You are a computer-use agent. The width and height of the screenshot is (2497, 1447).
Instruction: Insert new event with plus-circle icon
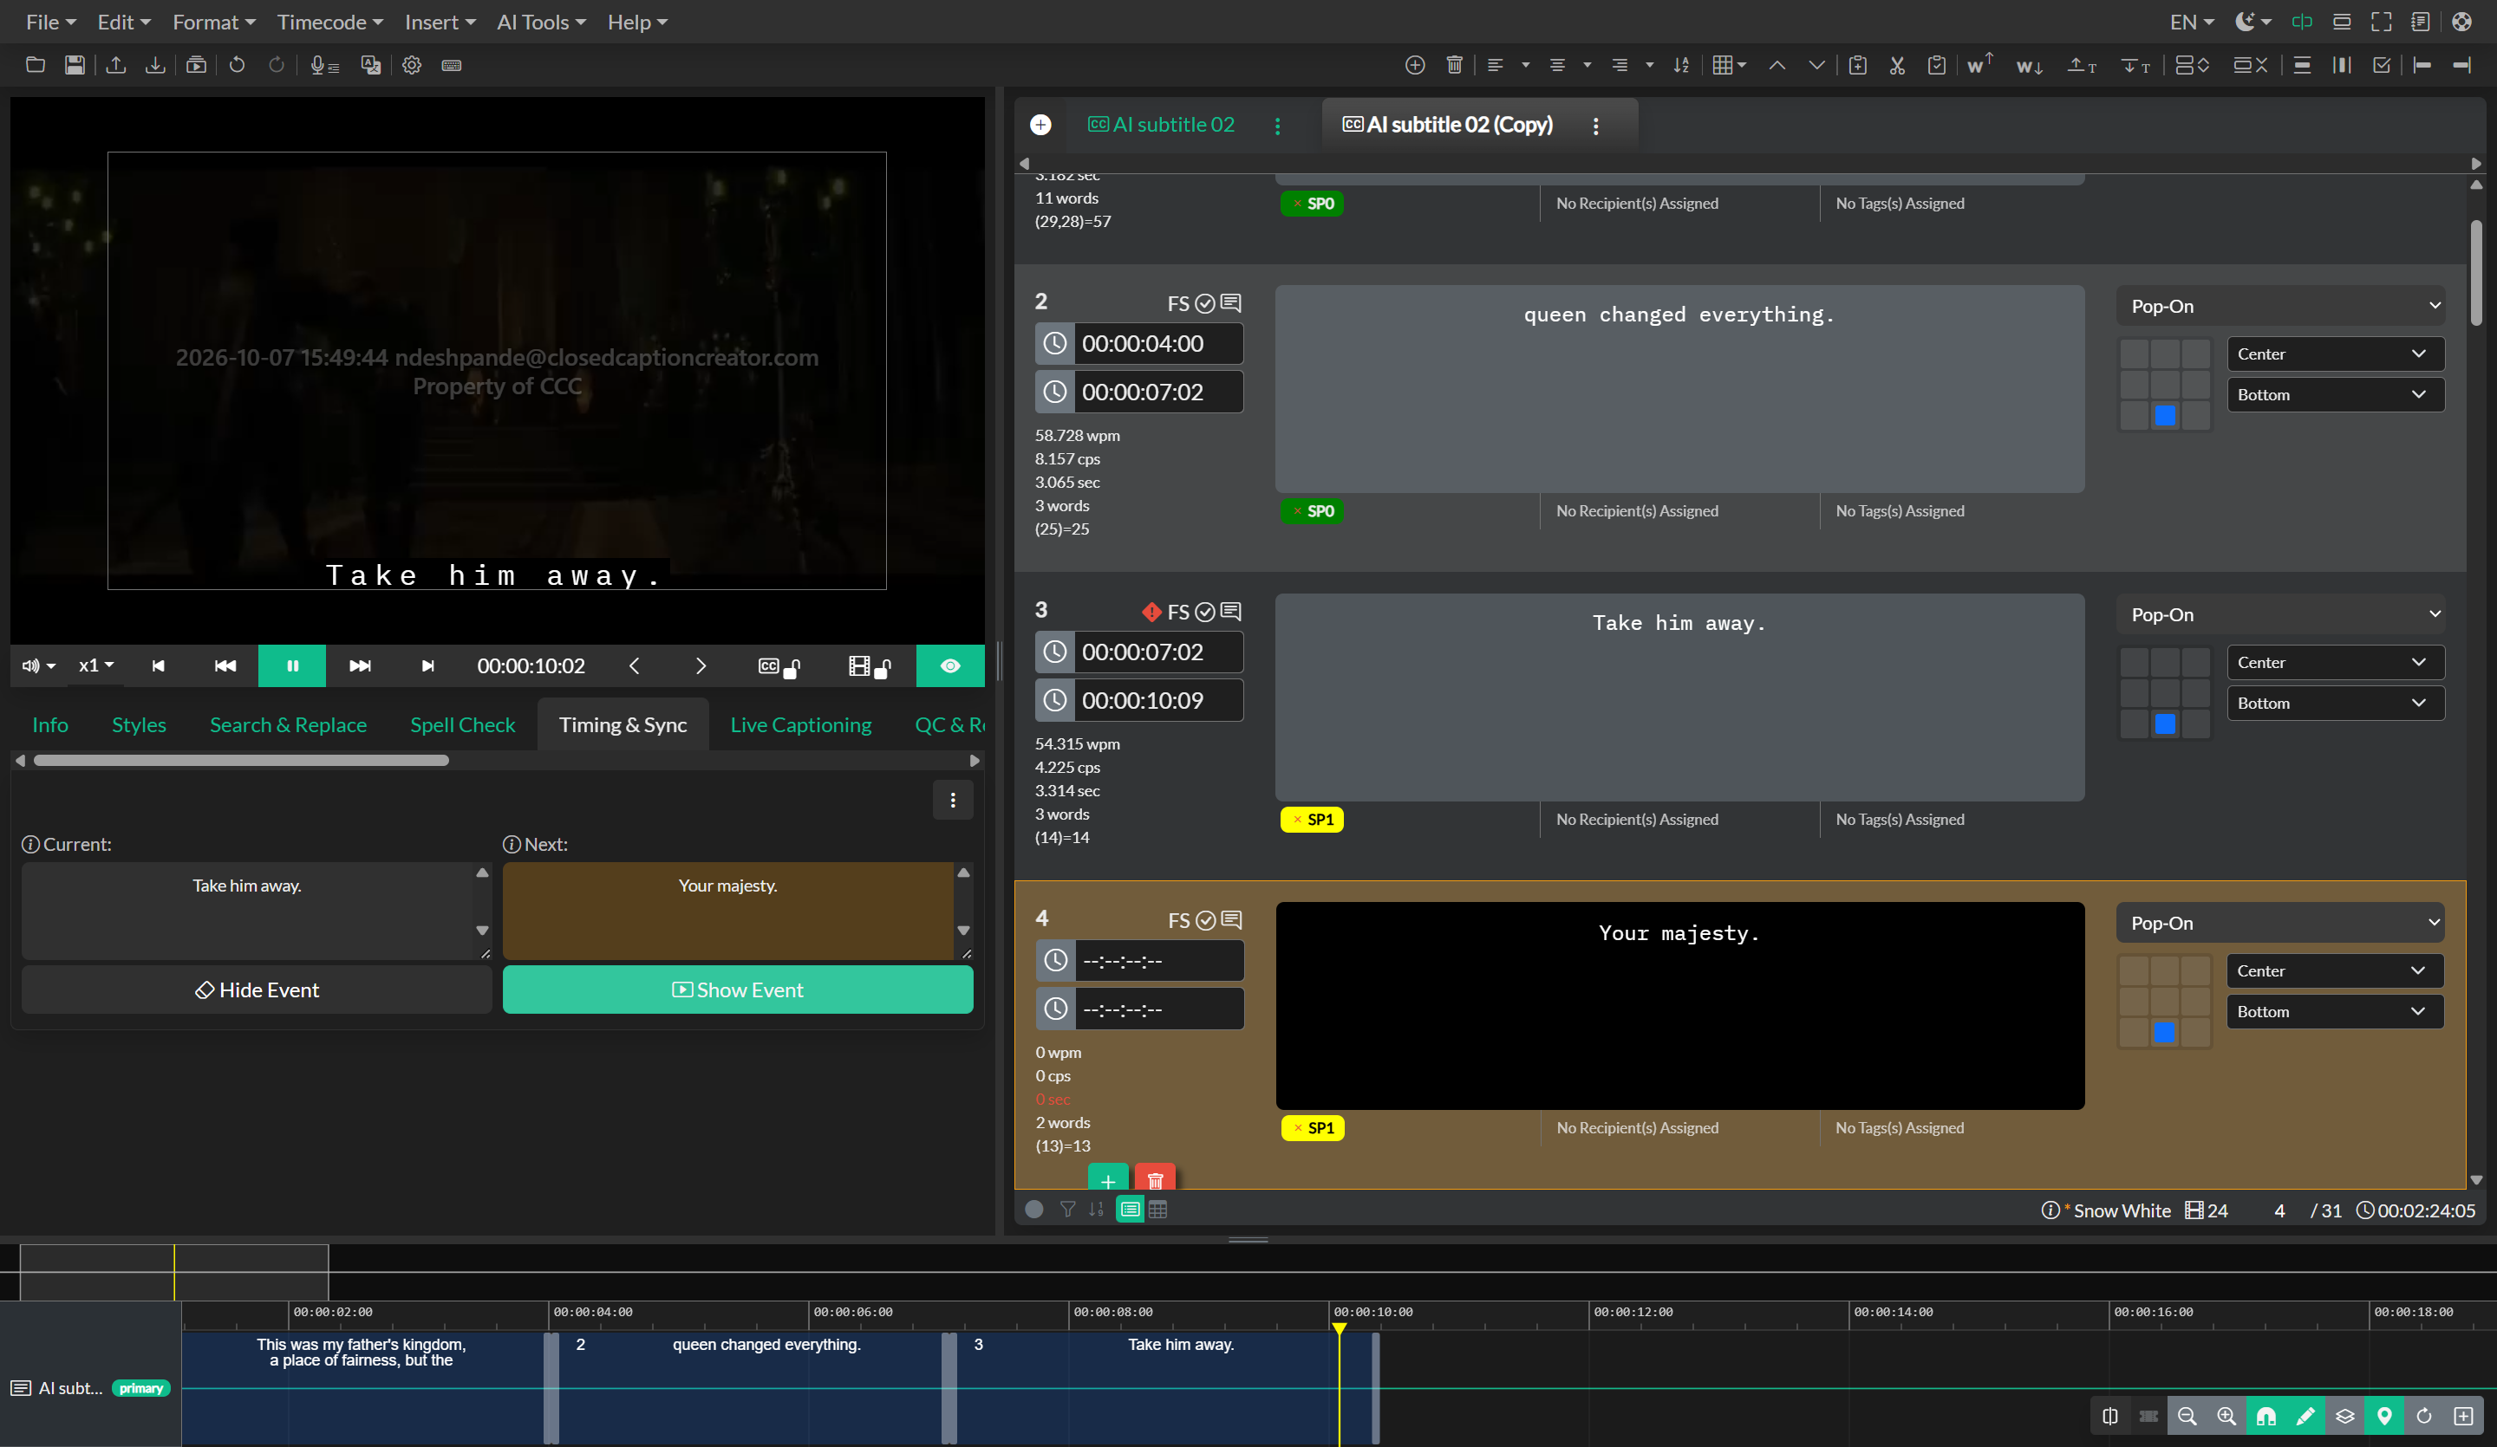(1415, 65)
